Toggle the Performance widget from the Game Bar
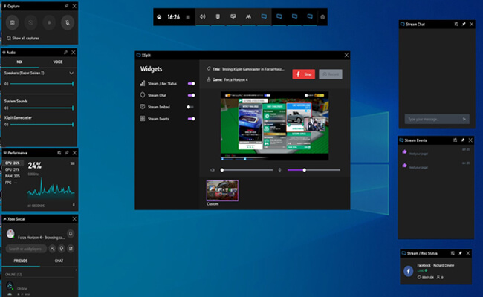This screenshot has width=483, height=297. (x=233, y=16)
